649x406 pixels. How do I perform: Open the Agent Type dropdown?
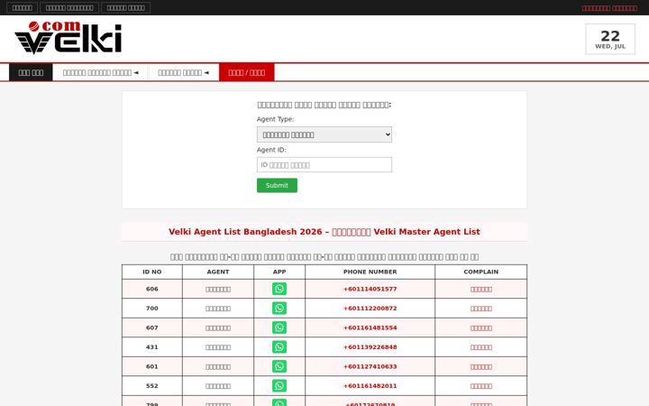point(324,134)
